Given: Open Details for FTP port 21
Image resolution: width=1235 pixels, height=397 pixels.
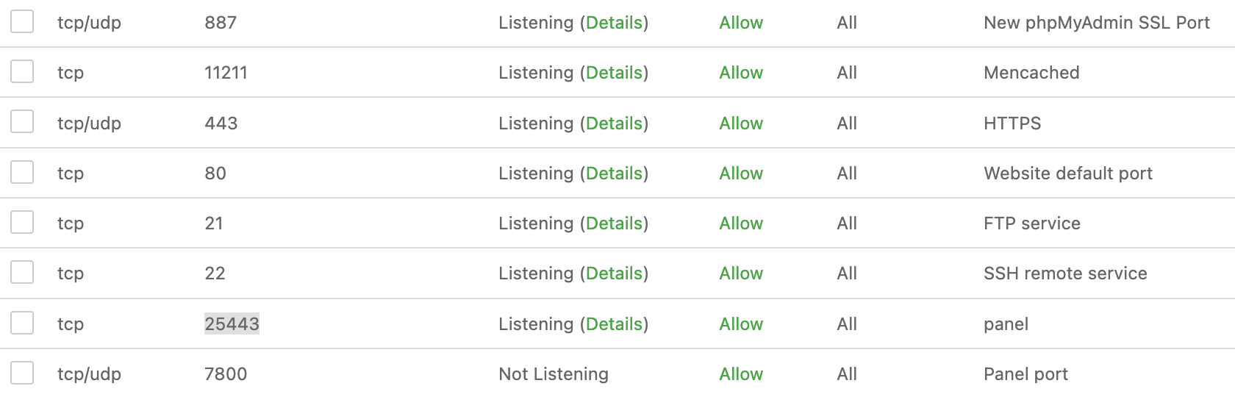Looking at the screenshot, I should [x=614, y=223].
